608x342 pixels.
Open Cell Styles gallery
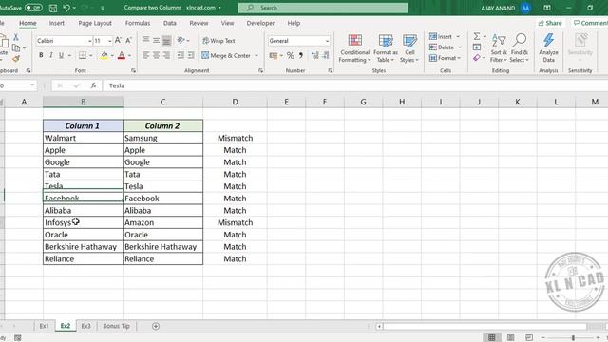coord(409,48)
